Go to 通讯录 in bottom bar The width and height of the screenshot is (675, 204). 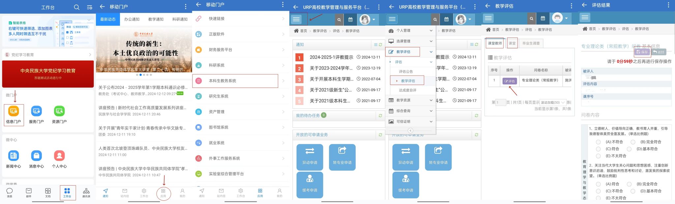pos(86,192)
